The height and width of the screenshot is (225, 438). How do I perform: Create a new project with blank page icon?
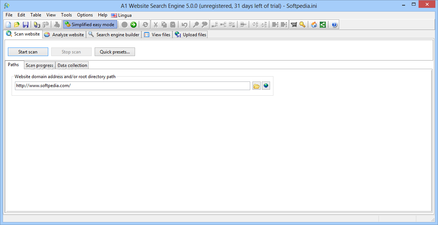(x=8, y=25)
